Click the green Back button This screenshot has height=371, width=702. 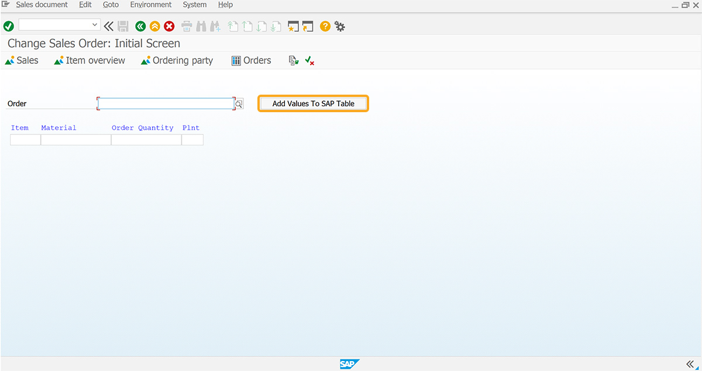(140, 26)
